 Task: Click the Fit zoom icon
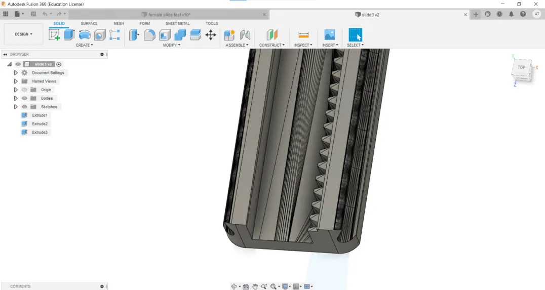(274, 286)
